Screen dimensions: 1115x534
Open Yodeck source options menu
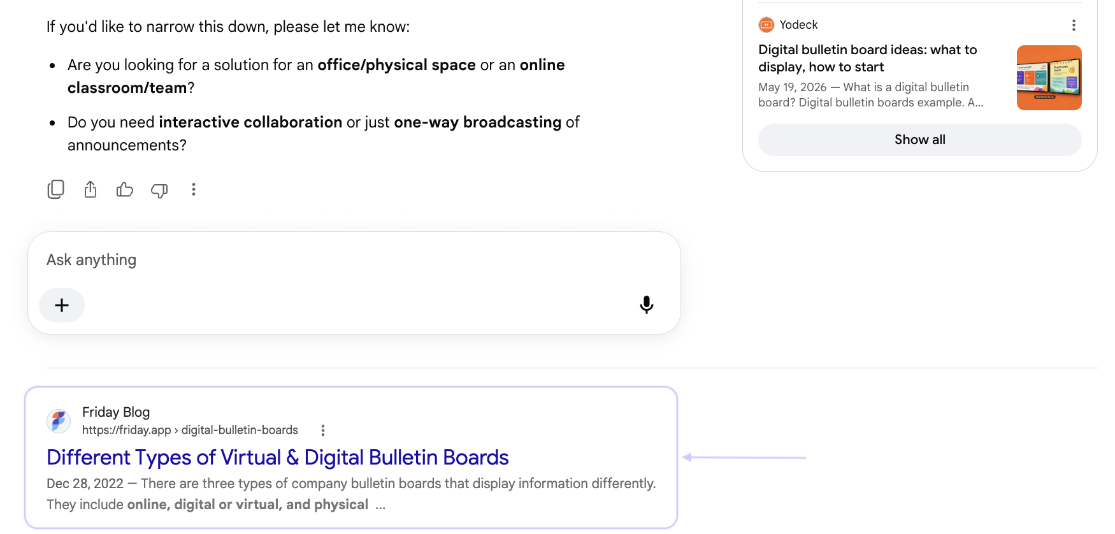point(1074,25)
